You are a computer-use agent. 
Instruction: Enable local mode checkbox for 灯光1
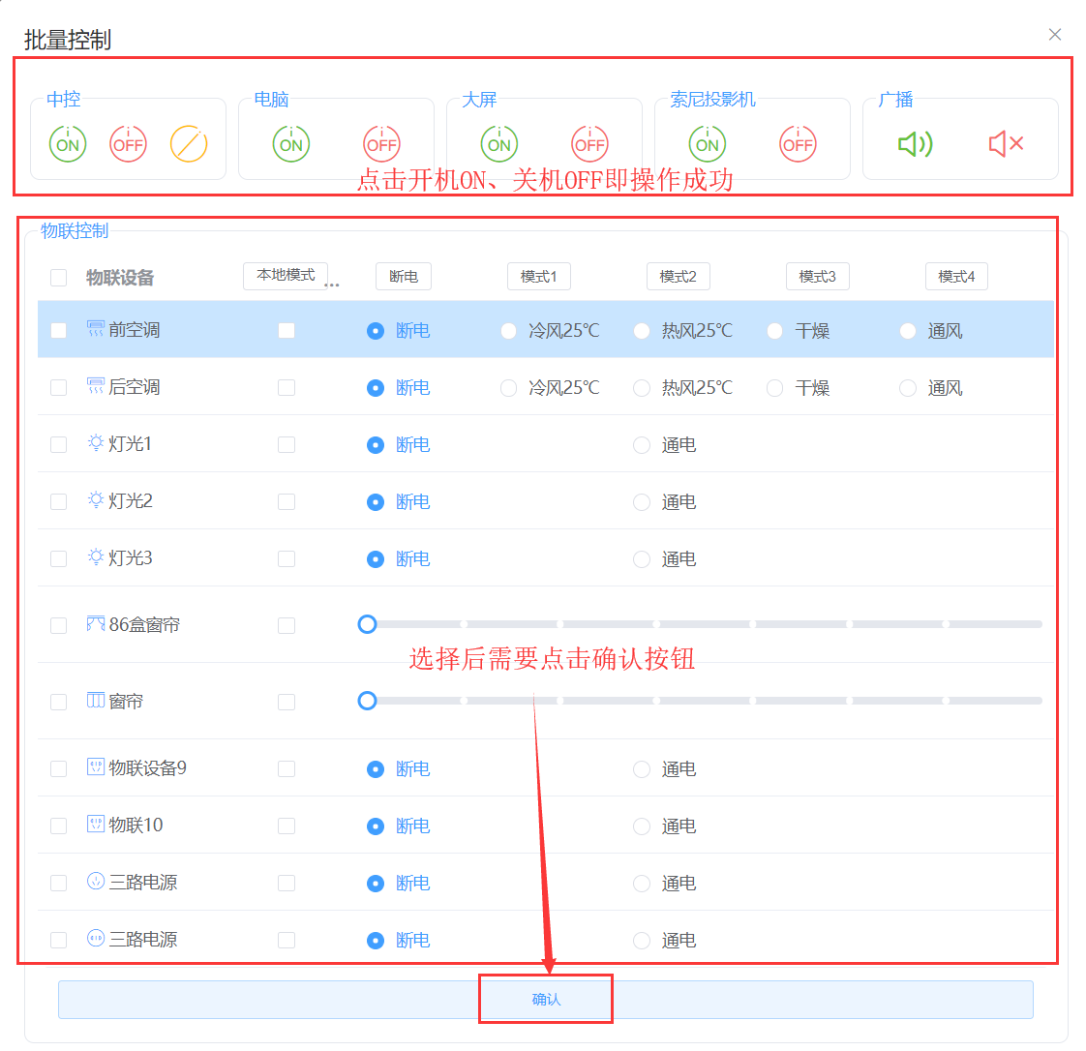click(x=287, y=444)
